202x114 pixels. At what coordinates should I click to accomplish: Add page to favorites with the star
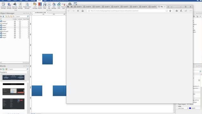(x=170, y=11)
